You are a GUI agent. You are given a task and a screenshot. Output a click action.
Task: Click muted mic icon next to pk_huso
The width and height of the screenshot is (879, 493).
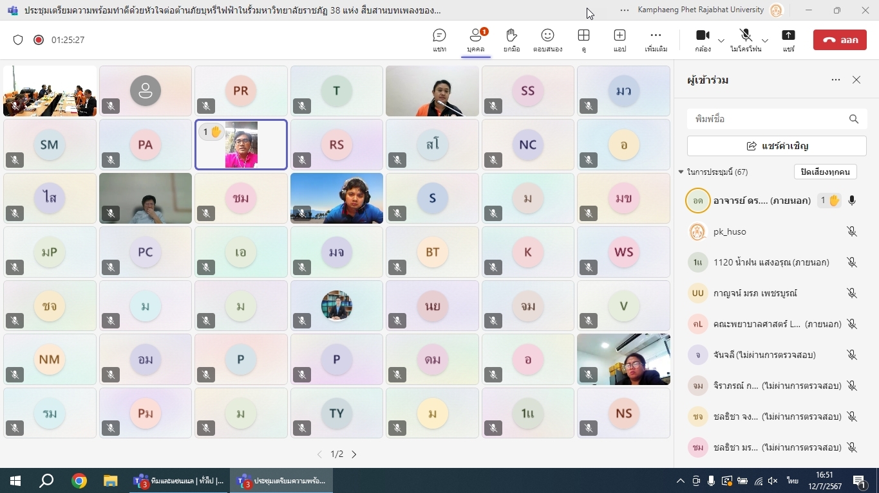pos(852,231)
